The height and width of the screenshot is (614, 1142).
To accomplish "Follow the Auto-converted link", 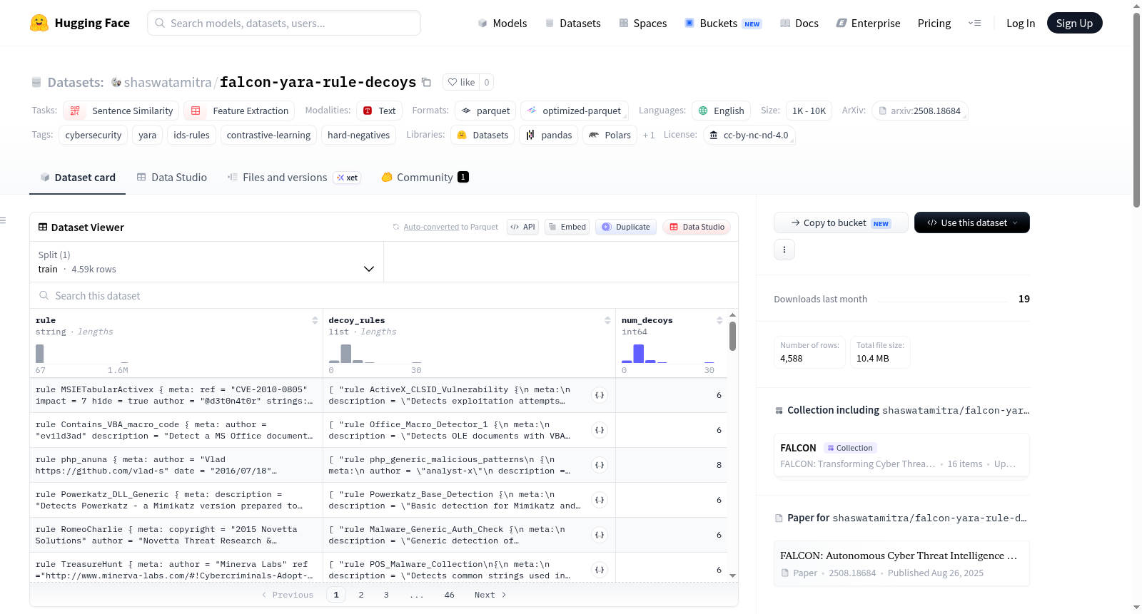I will coord(431,227).
